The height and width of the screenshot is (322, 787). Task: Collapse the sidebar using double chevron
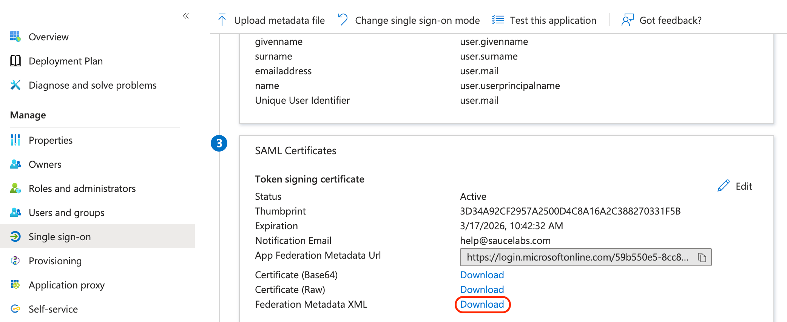point(185,16)
